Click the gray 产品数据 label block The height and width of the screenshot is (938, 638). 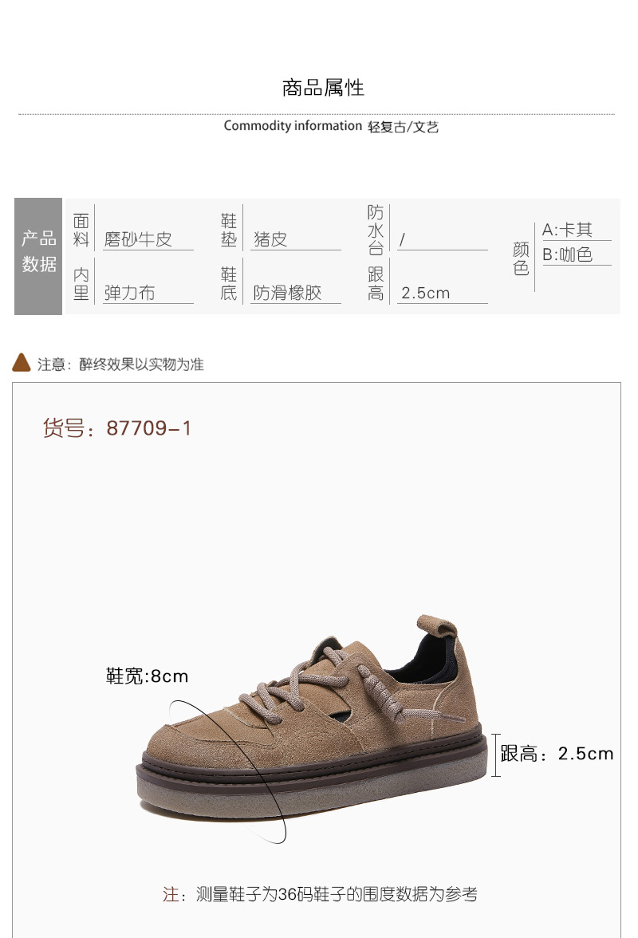coord(38,256)
